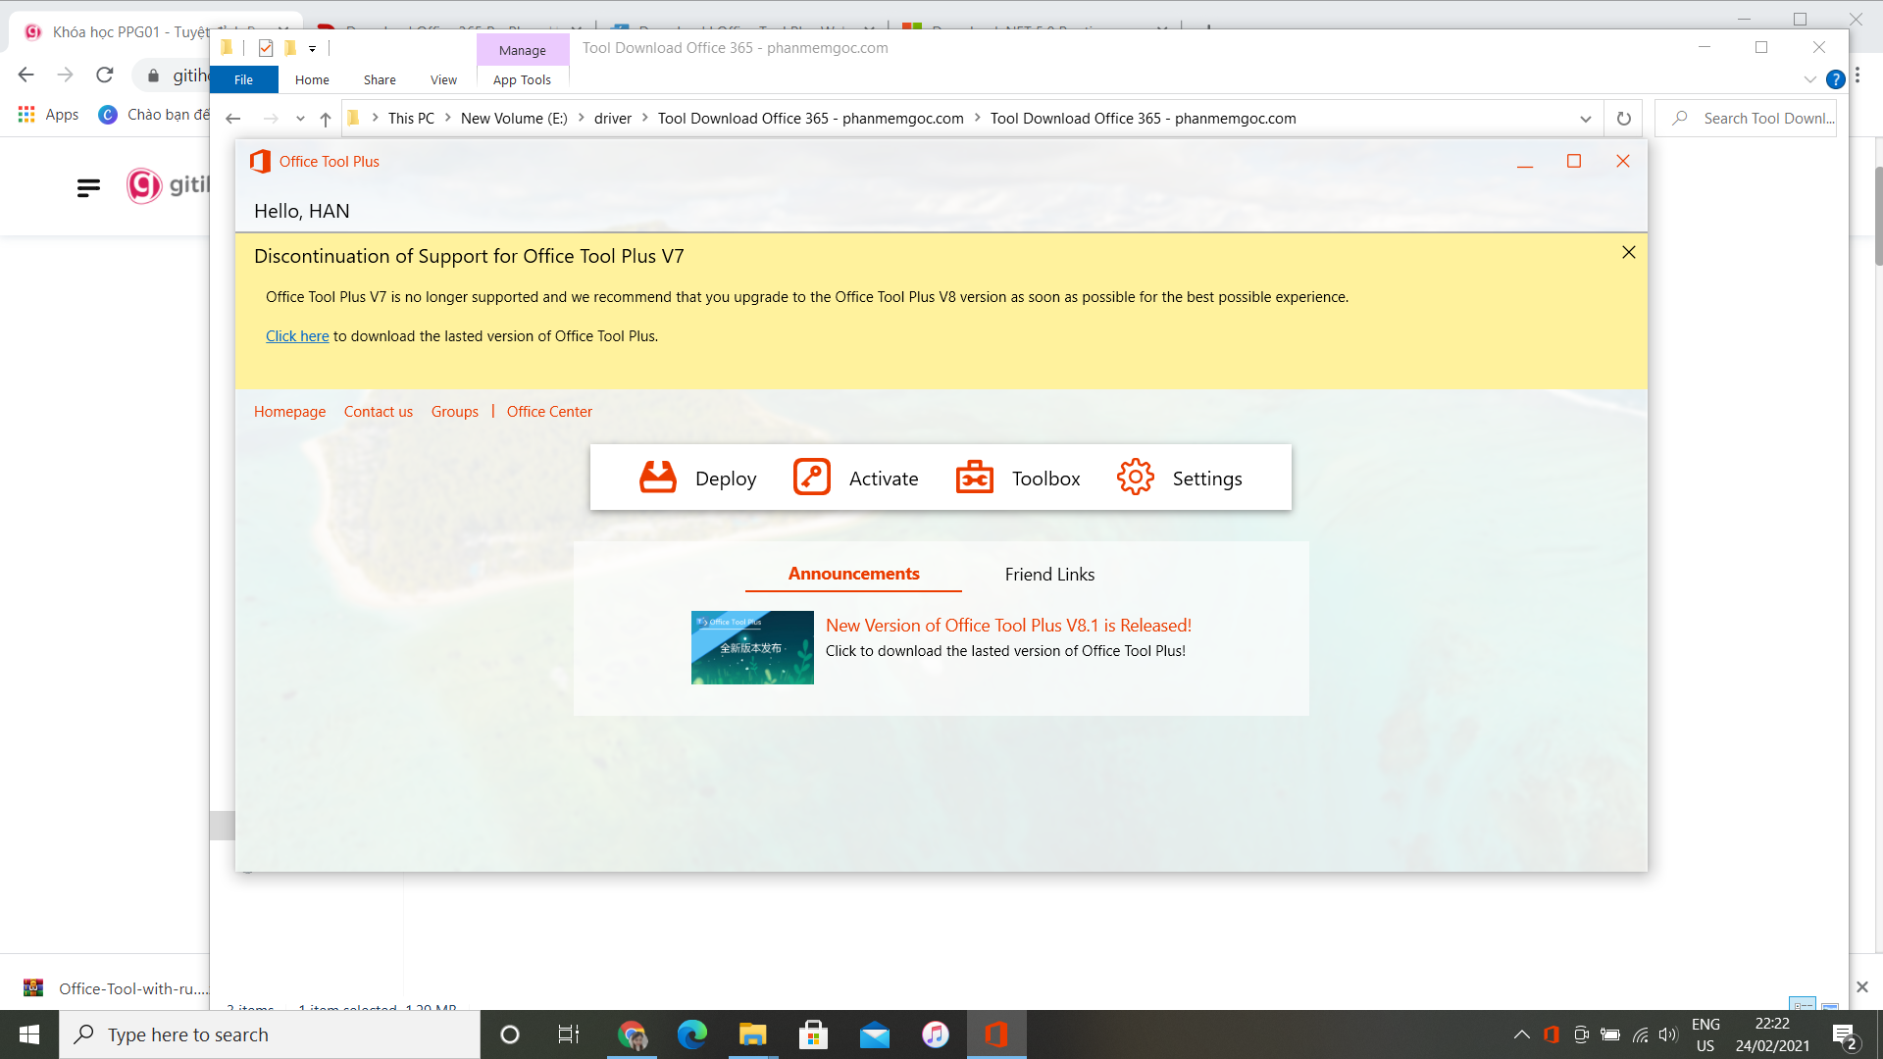Open the Mail app from the taskbar
Screen dimensions: 1883x1059
pos(874,1034)
